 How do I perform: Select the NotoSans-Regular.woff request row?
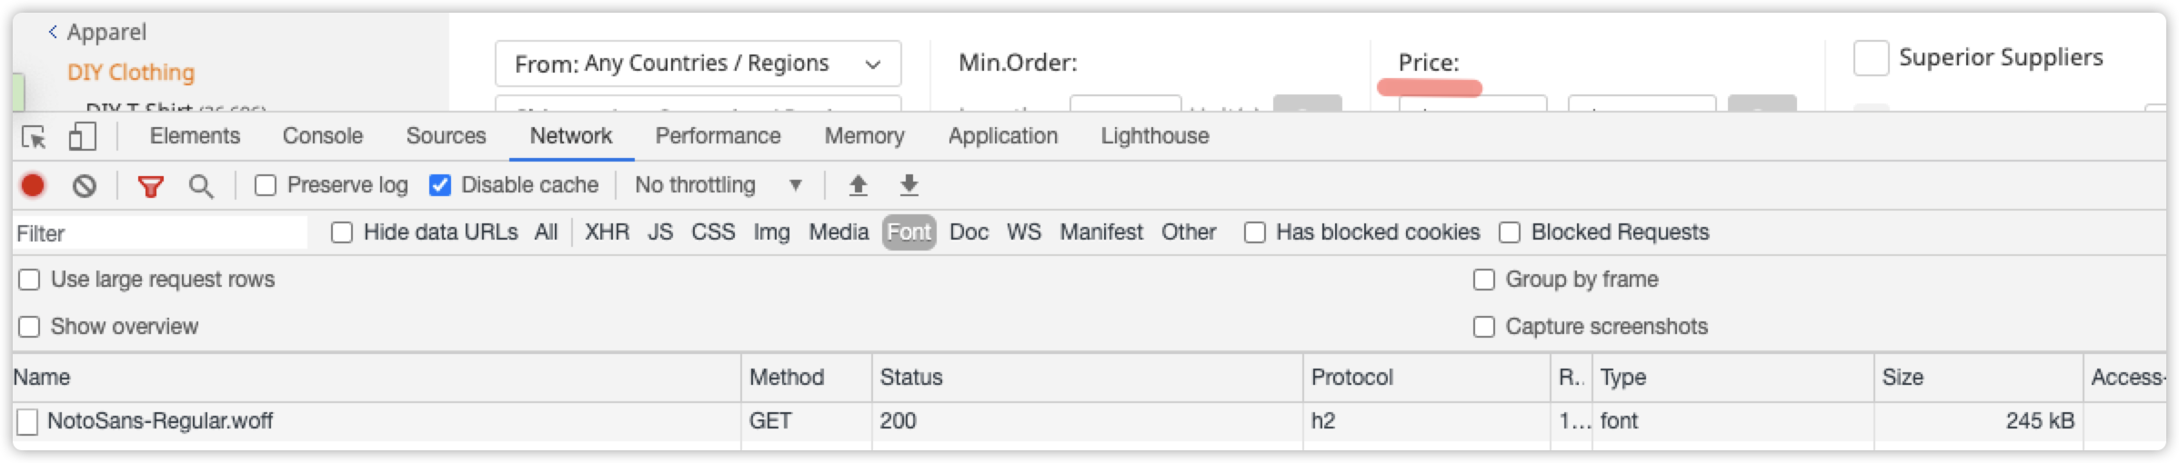pyautogui.click(x=1089, y=421)
